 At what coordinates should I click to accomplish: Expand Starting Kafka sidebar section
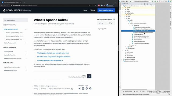point(26,51)
